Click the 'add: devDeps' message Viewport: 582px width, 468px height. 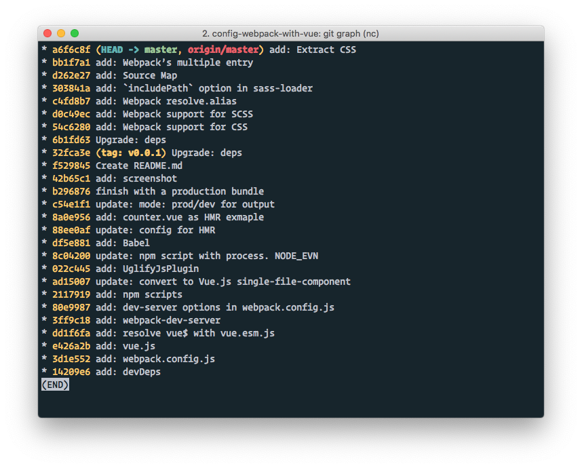[128, 372]
